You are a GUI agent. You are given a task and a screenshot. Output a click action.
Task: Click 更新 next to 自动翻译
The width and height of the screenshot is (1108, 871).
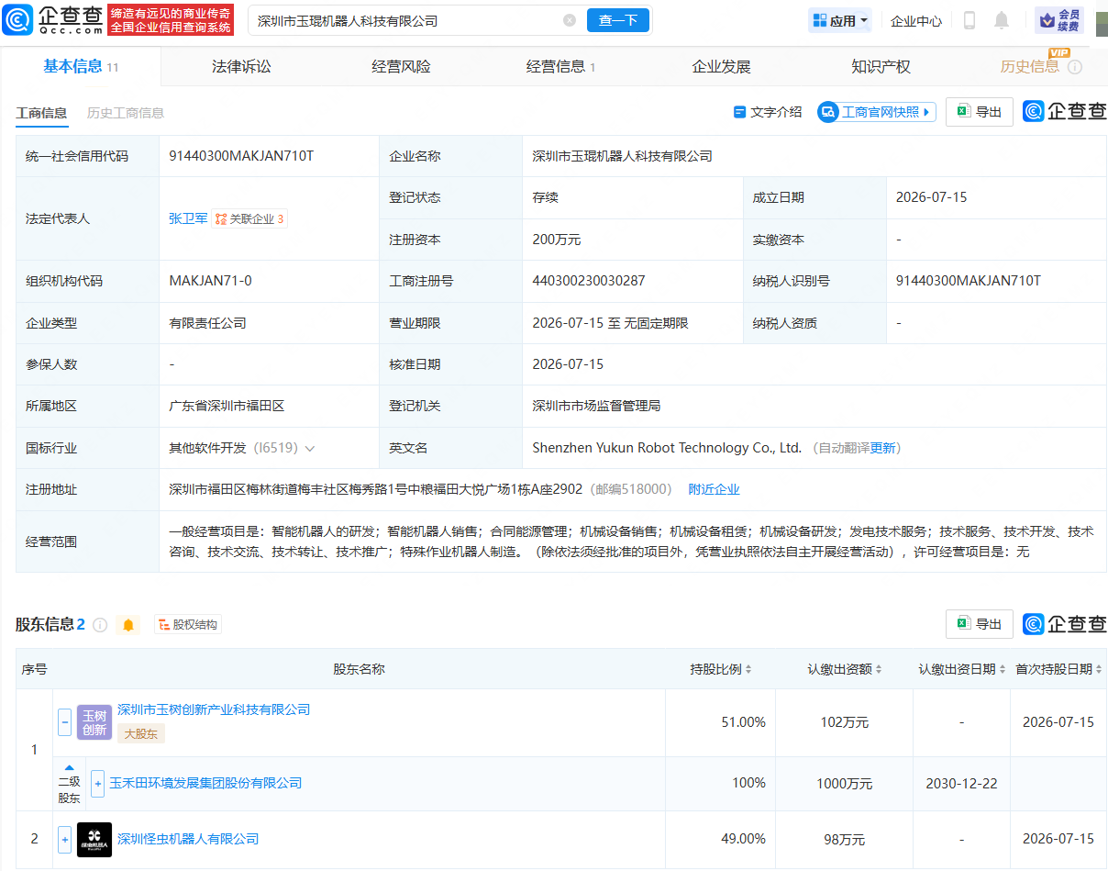[883, 449]
